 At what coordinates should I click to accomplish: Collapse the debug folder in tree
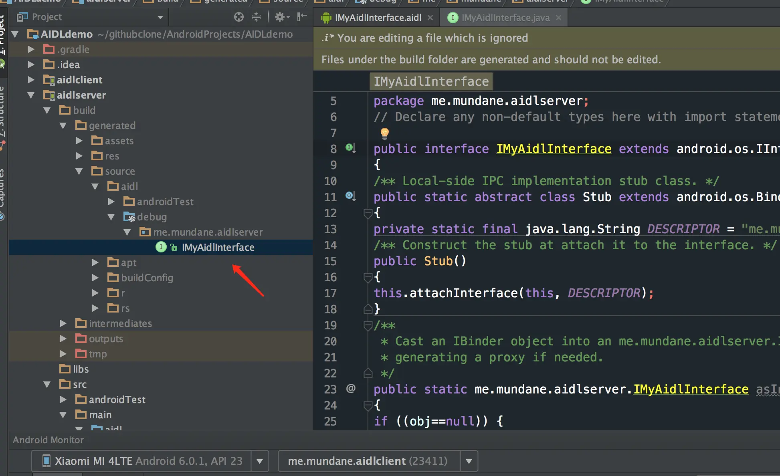coord(111,217)
